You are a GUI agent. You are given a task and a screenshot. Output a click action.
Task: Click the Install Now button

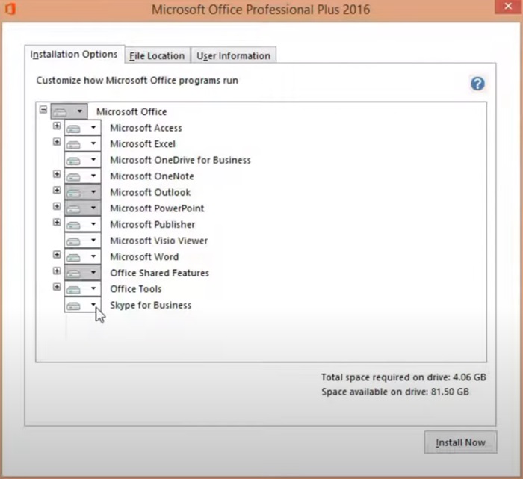coord(460,442)
